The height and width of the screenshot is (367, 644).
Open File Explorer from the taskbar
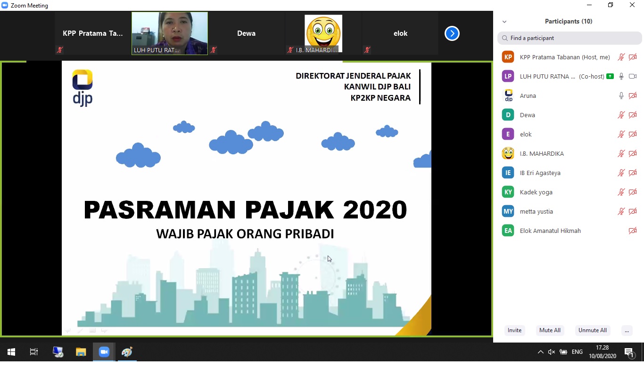click(81, 352)
